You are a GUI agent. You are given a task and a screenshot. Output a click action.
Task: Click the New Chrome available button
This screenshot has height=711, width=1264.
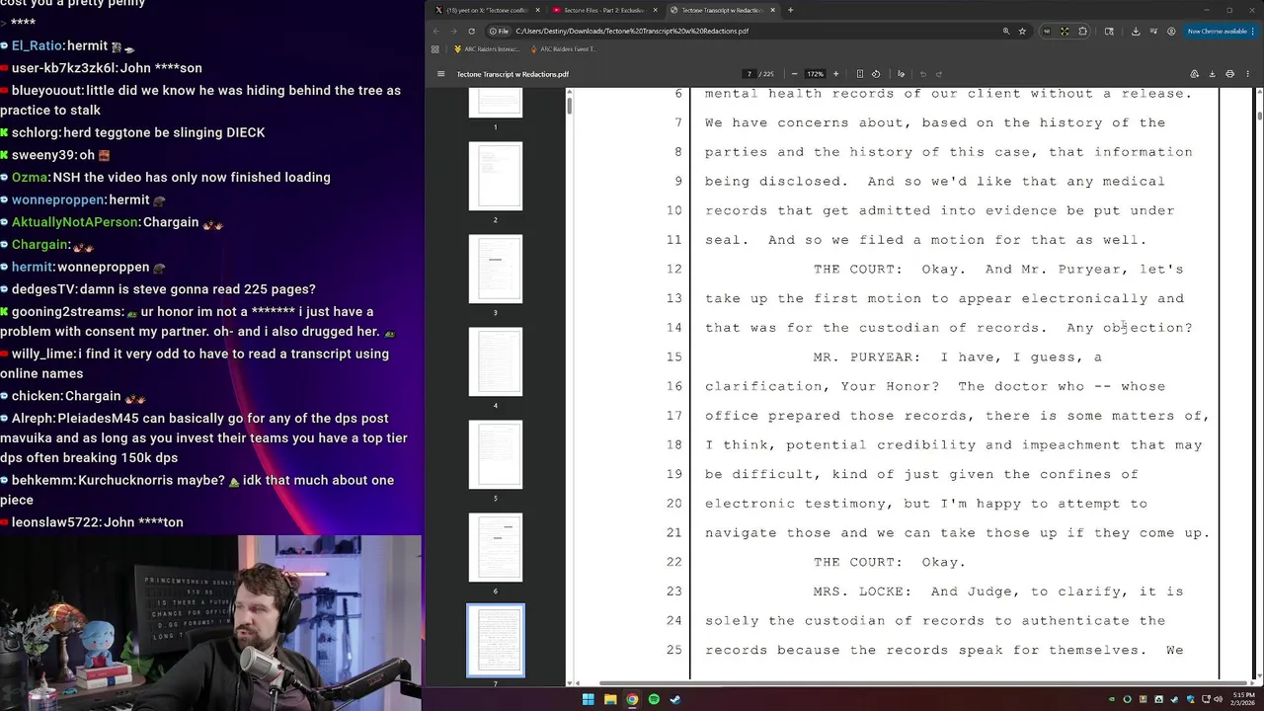pos(1217,31)
